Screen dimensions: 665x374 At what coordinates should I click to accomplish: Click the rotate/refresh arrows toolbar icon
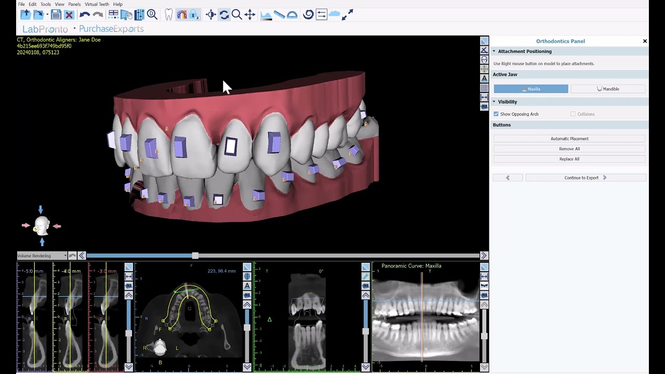click(x=224, y=15)
